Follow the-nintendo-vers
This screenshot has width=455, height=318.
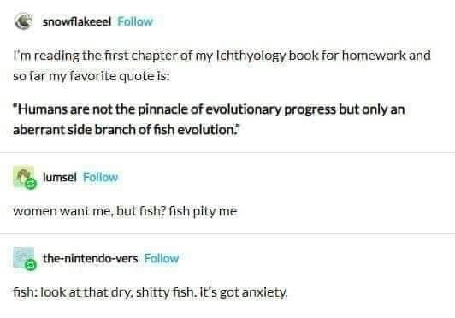click(162, 258)
